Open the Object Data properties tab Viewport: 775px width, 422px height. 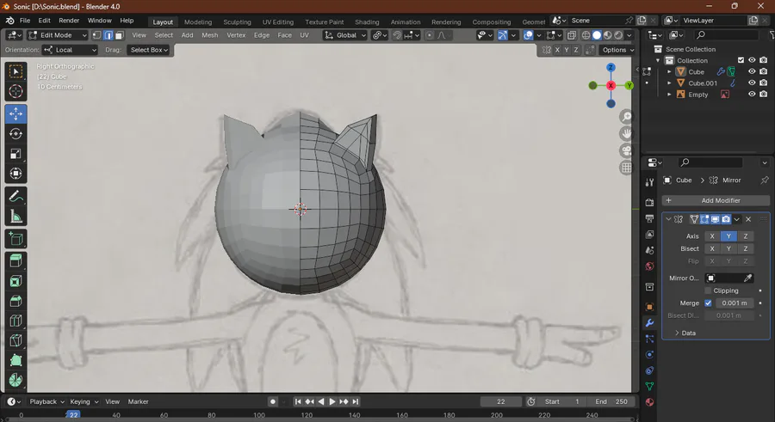click(649, 386)
